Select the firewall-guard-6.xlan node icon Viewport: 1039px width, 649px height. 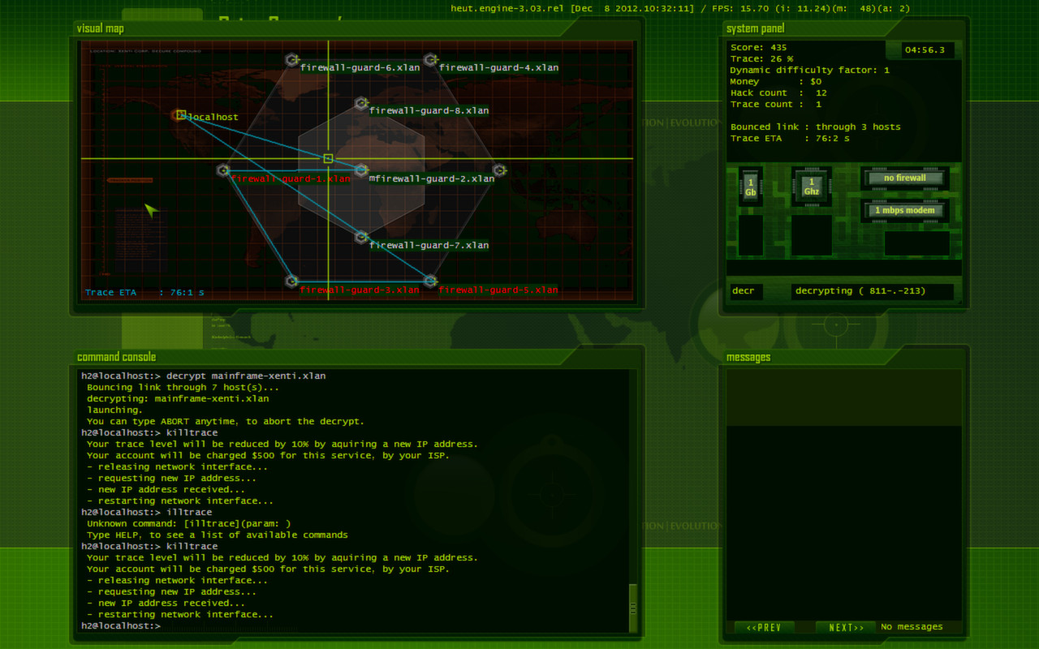291,58
